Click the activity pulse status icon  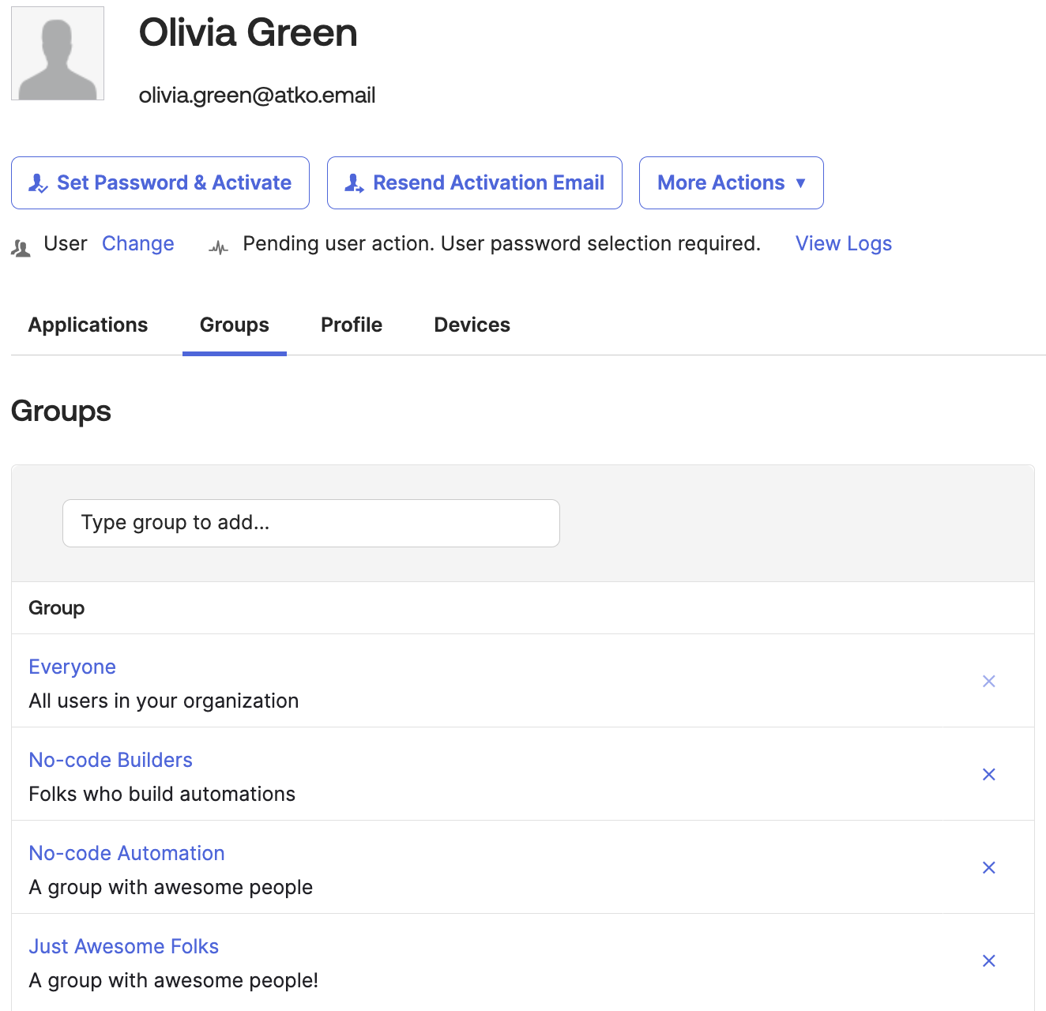point(219,249)
